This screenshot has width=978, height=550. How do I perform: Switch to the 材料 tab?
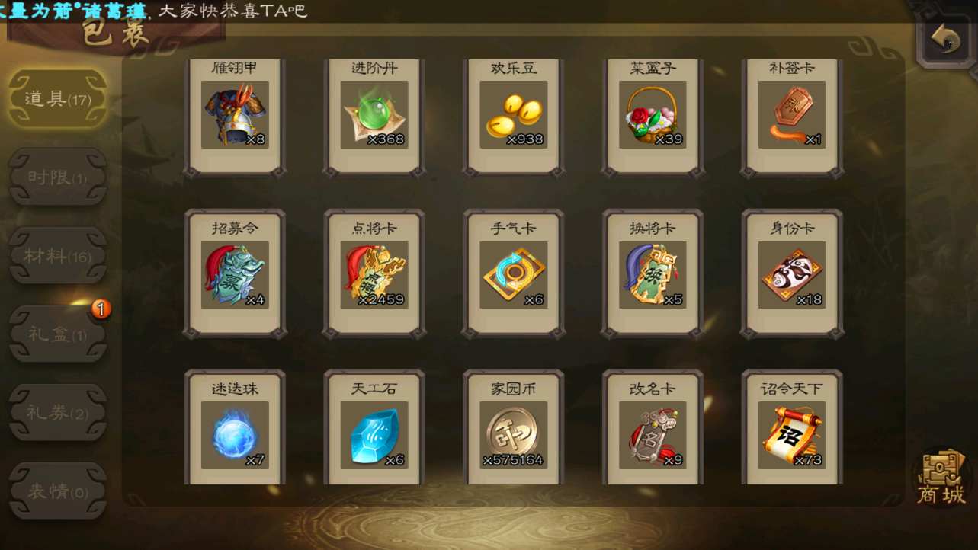click(57, 256)
